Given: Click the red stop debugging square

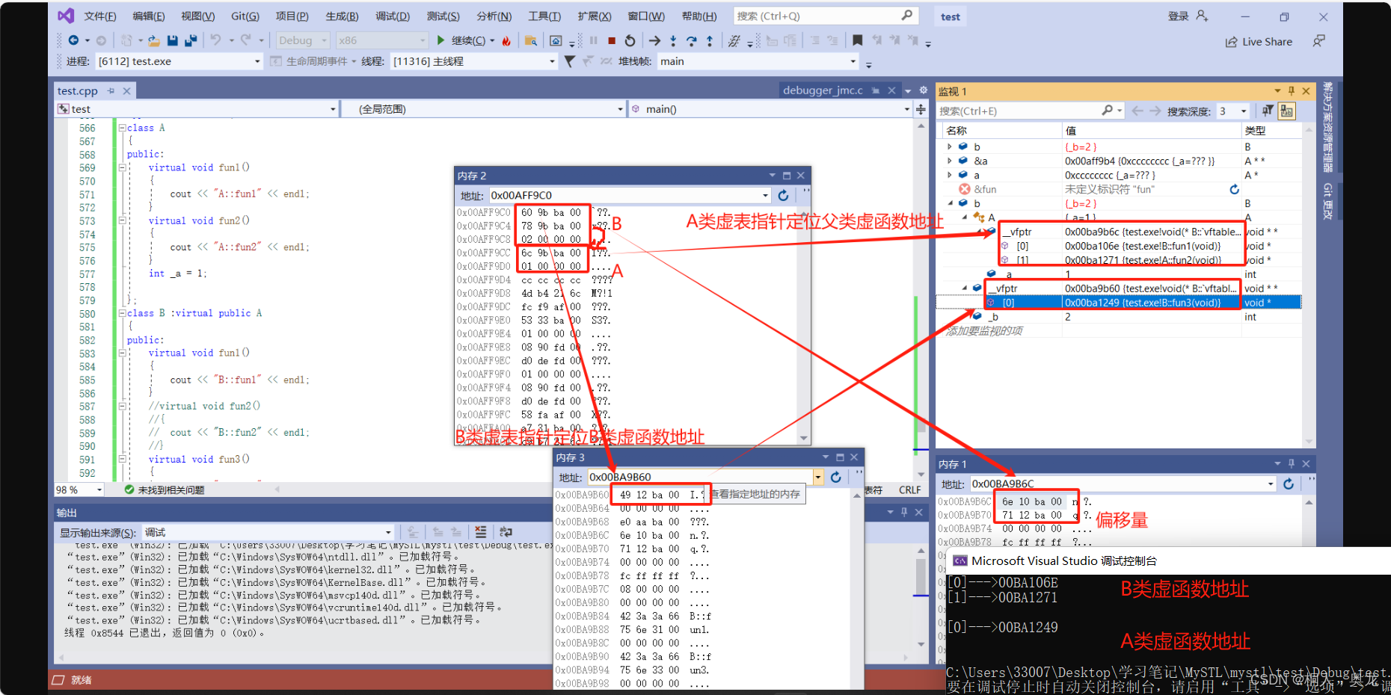Looking at the screenshot, I should click(612, 40).
